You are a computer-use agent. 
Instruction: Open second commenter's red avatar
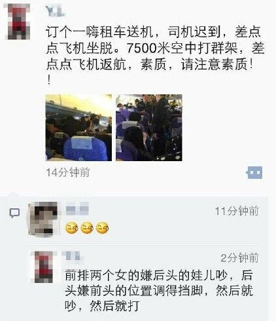[44, 267]
